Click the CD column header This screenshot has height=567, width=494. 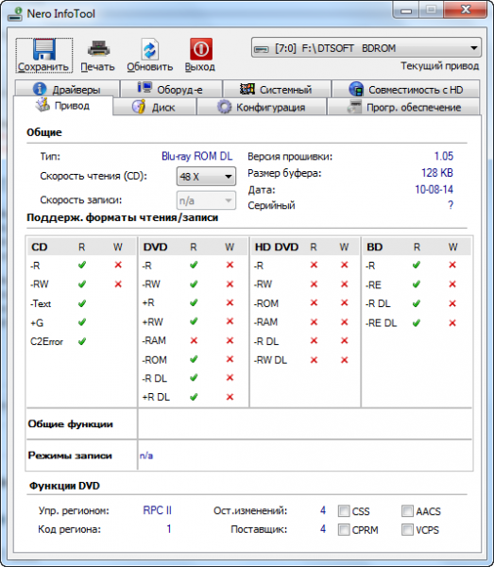pos(40,247)
